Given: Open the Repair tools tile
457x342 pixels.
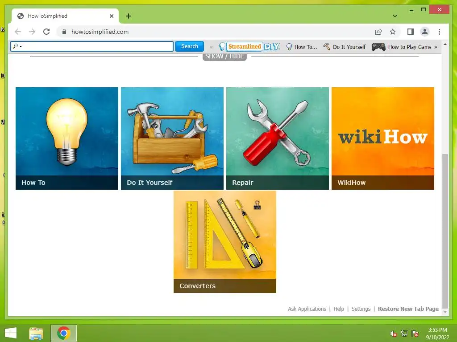Looking at the screenshot, I should (278, 138).
